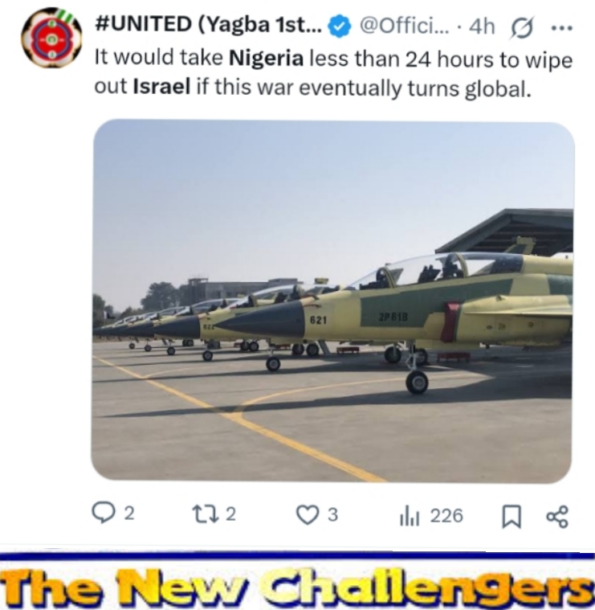Click the Grok slashed-circle icon
The width and height of the screenshot is (595, 610).
(x=522, y=27)
